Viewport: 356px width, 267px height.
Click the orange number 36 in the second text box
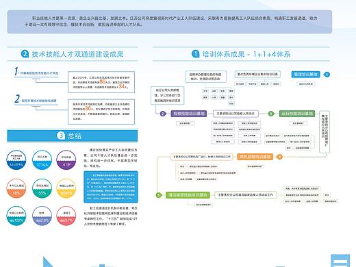(x=88, y=108)
